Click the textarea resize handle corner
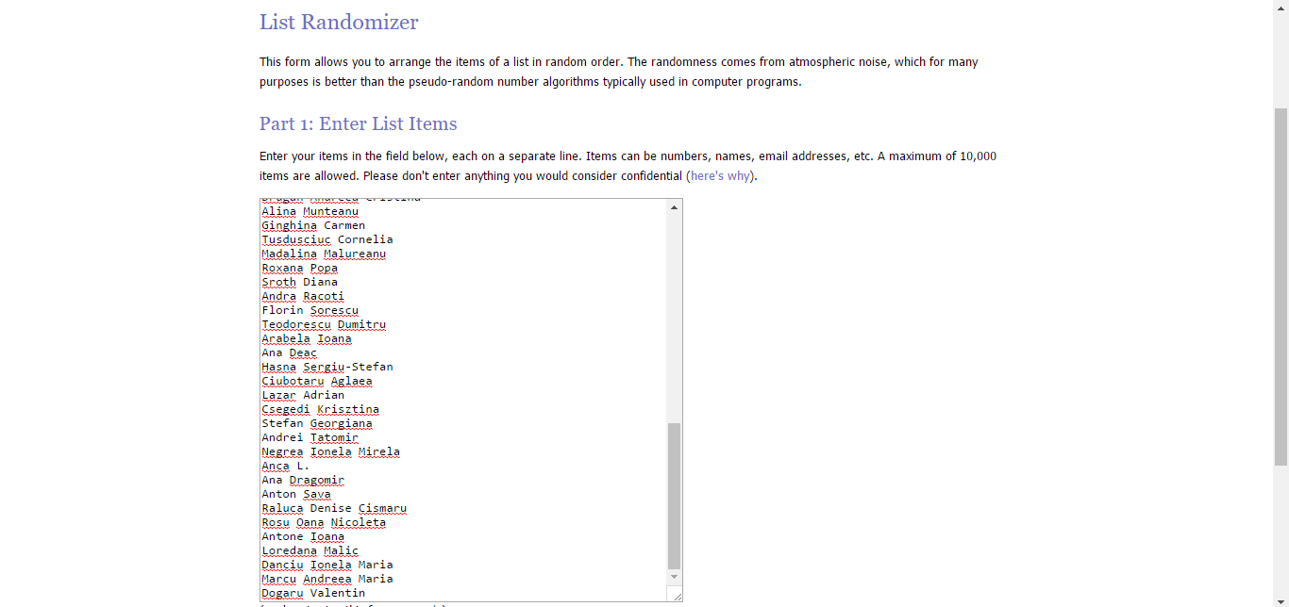This screenshot has height=607, width=1289. (676, 595)
